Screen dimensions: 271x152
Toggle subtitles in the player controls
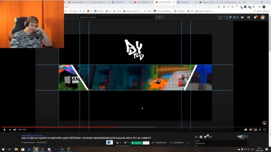click(246, 130)
